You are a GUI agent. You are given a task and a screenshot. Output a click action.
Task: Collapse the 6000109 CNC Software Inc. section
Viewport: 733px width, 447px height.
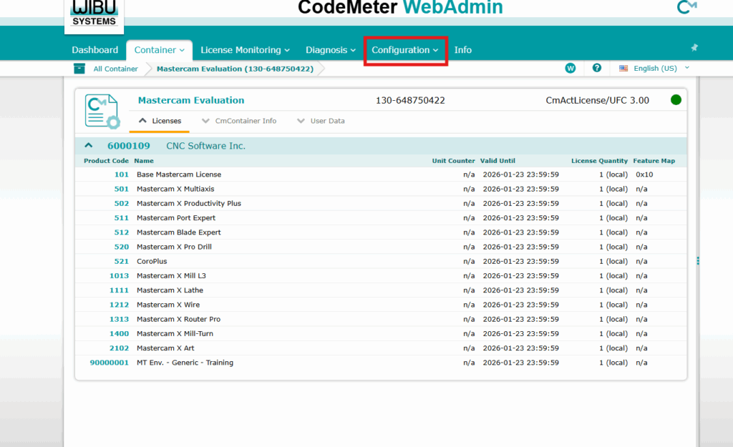click(x=89, y=146)
